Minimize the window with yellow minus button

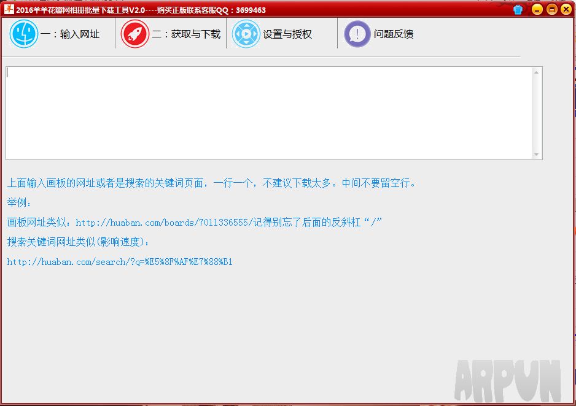click(537, 10)
